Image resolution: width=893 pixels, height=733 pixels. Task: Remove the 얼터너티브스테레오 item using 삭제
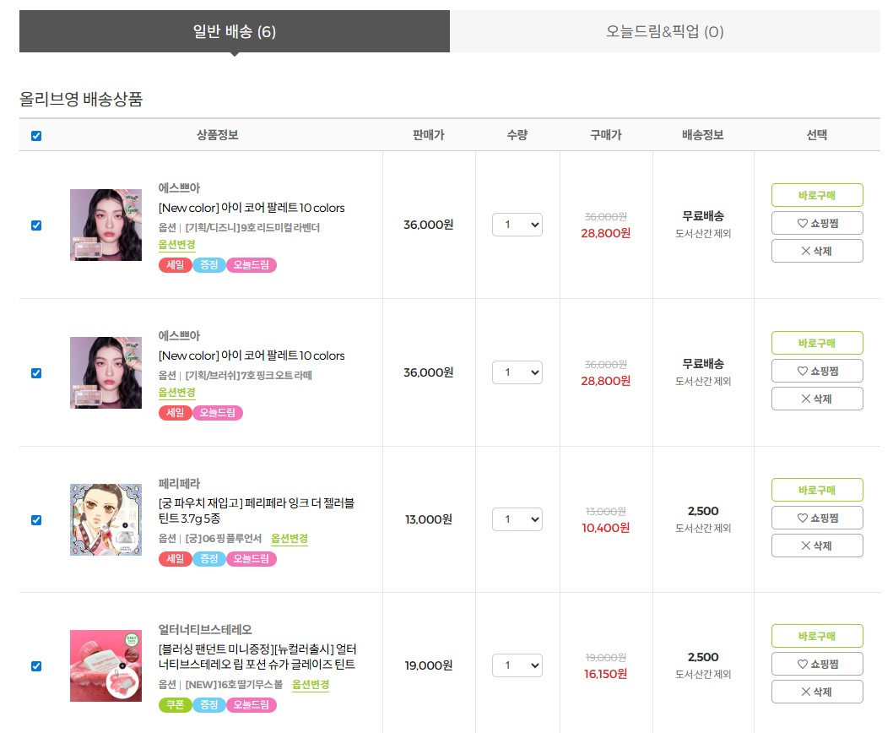click(817, 692)
